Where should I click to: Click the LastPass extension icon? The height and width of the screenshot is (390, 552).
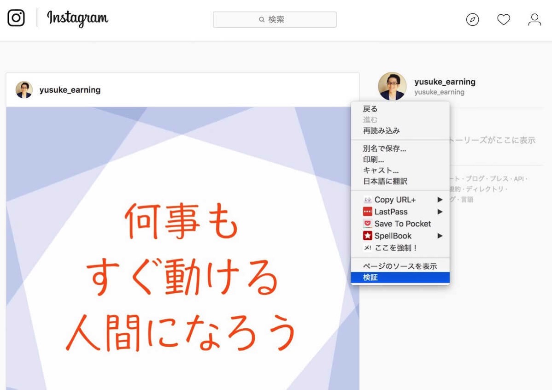367,212
